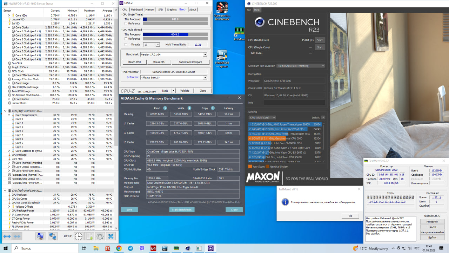Click the Bench CPU button
The height and width of the screenshot is (253, 449).
tap(134, 62)
